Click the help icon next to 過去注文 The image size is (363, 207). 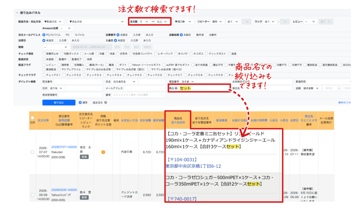point(106,103)
